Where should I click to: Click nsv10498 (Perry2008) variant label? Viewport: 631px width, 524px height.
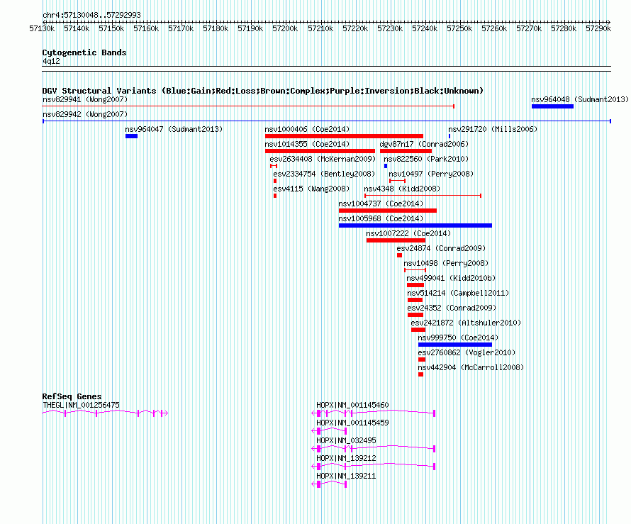point(445,263)
